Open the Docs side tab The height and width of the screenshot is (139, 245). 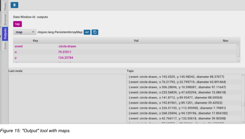(x=5, y=46)
